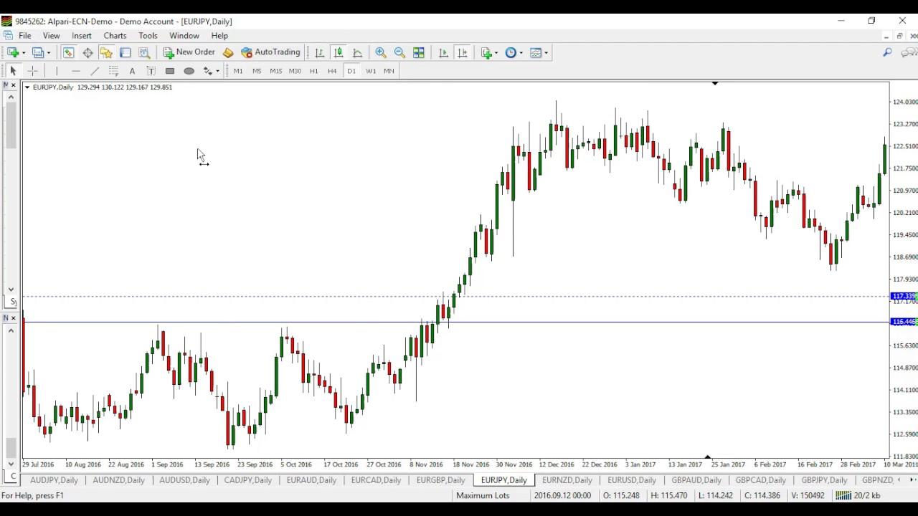Switch to the EURUSD,Daily chart tab
Viewport: 918px width, 516px height.
tap(631, 480)
